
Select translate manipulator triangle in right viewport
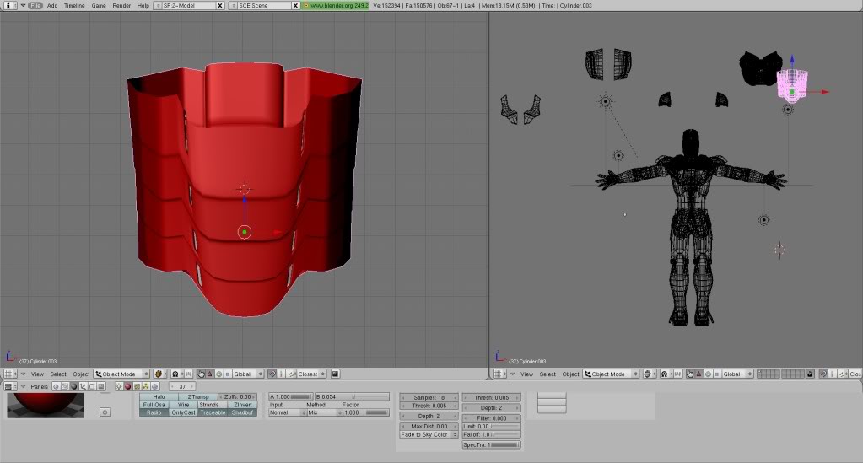(699, 374)
